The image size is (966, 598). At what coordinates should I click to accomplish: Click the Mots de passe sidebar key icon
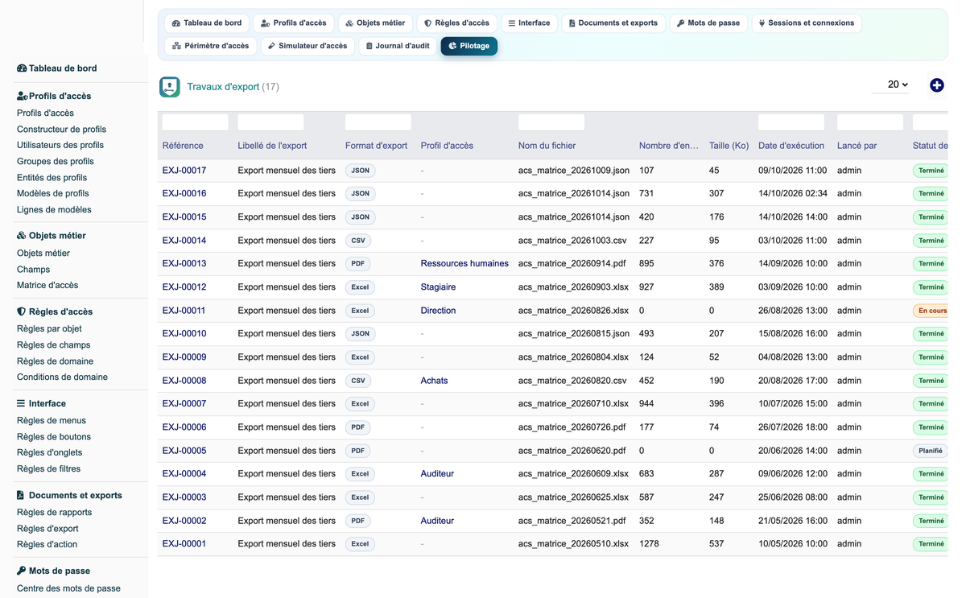(x=21, y=571)
